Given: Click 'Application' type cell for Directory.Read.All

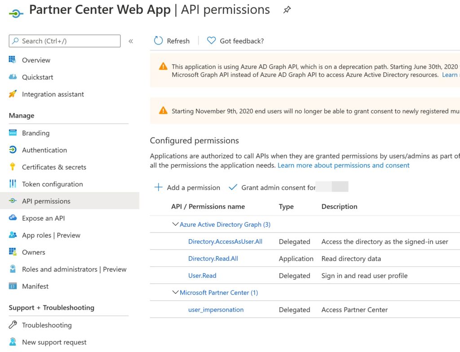Looking at the screenshot, I should click(x=296, y=259).
